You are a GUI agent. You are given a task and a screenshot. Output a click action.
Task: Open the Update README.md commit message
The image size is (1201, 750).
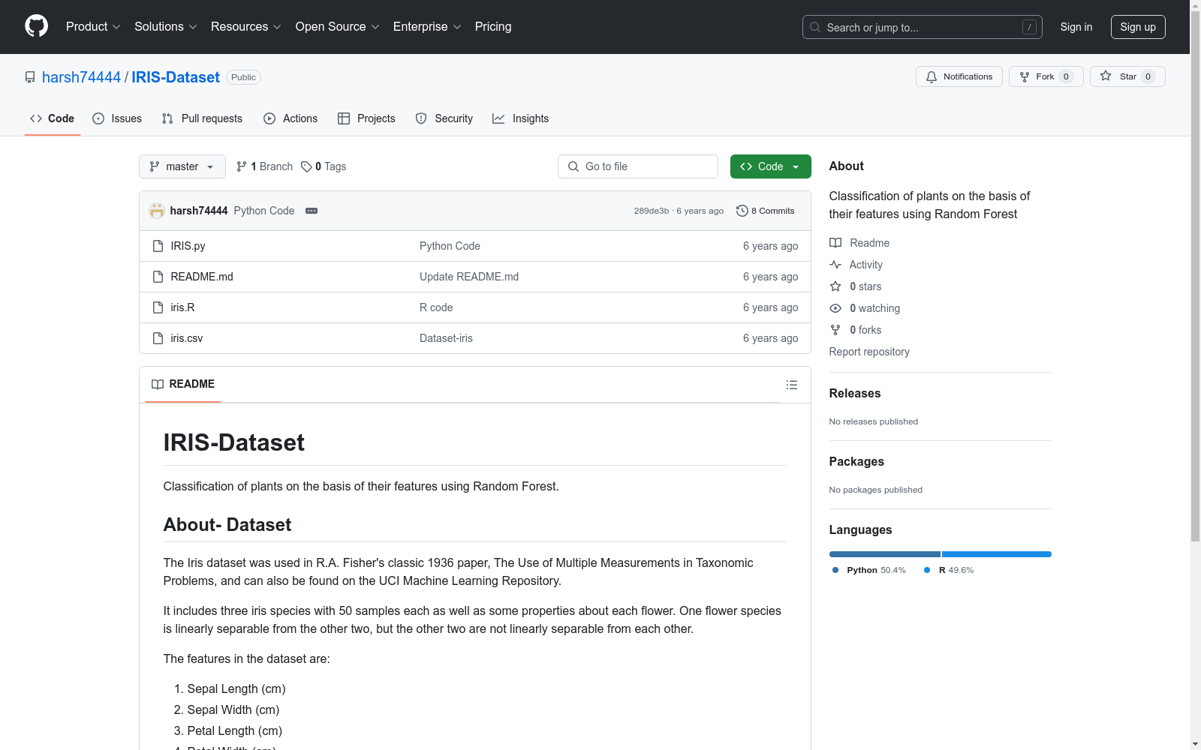pos(469,277)
